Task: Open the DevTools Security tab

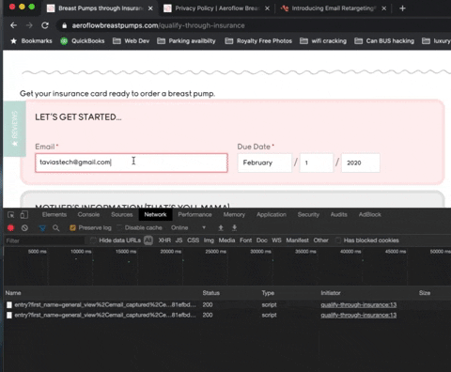Action: pyautogui.click(x=308, y=215)
